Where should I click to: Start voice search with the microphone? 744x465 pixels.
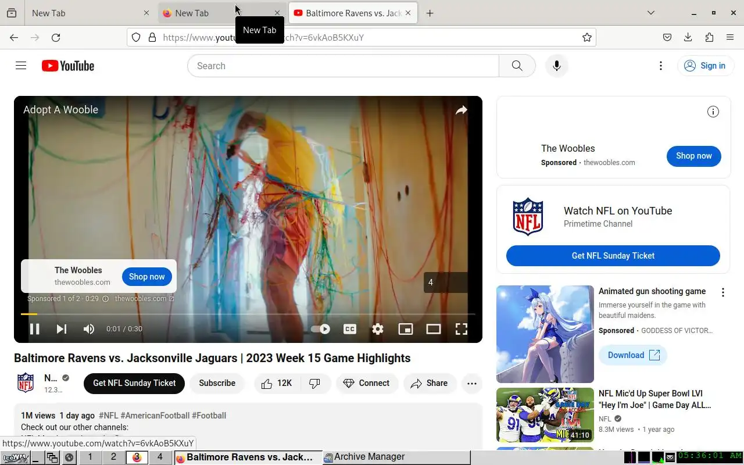click(x=556, y=66)
